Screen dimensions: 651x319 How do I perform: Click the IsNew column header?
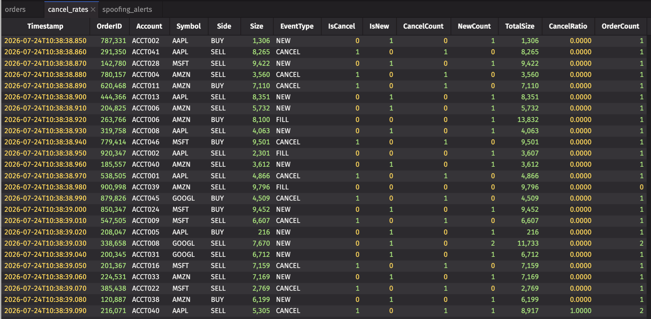click(x=379, y=26)
